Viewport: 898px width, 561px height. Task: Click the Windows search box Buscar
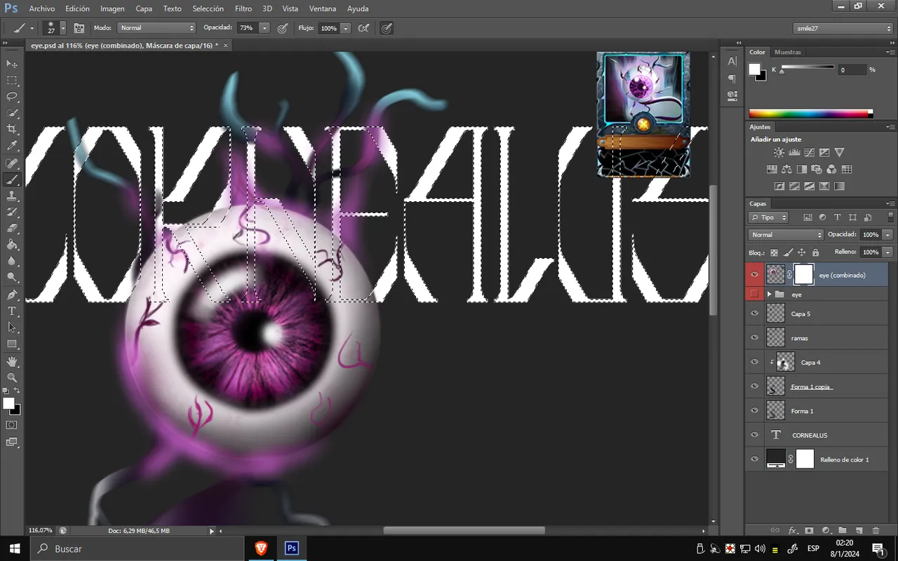coord(137,548)
